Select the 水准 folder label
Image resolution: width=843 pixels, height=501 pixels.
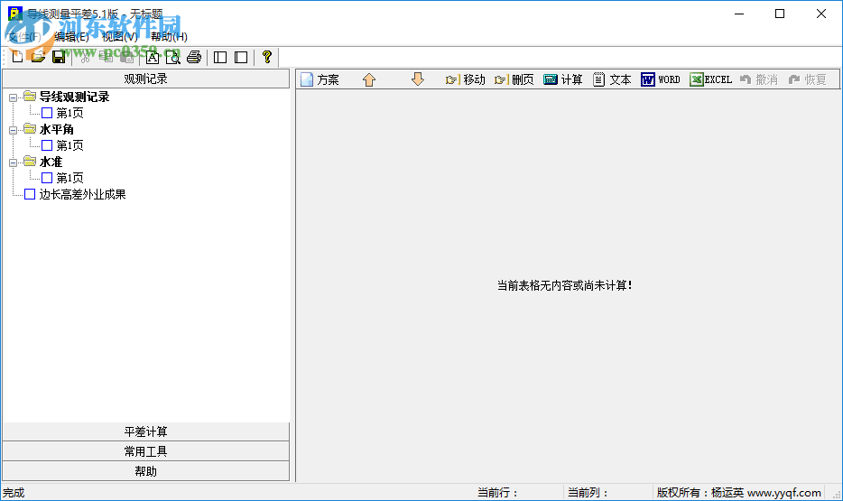(x=51, y=162)
